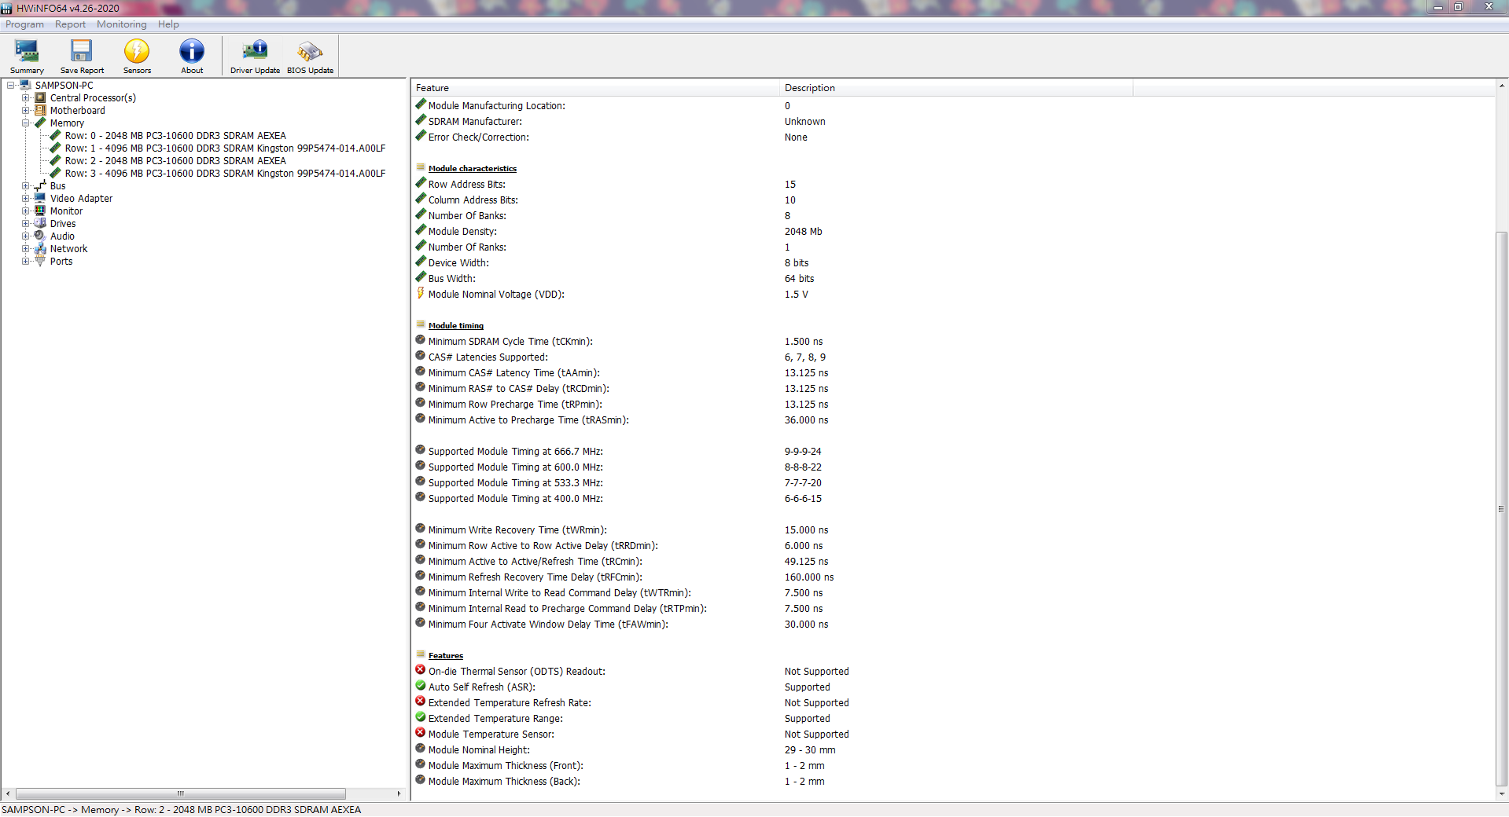
Task: Expand the Motherboard node
Action: [25, 110]
